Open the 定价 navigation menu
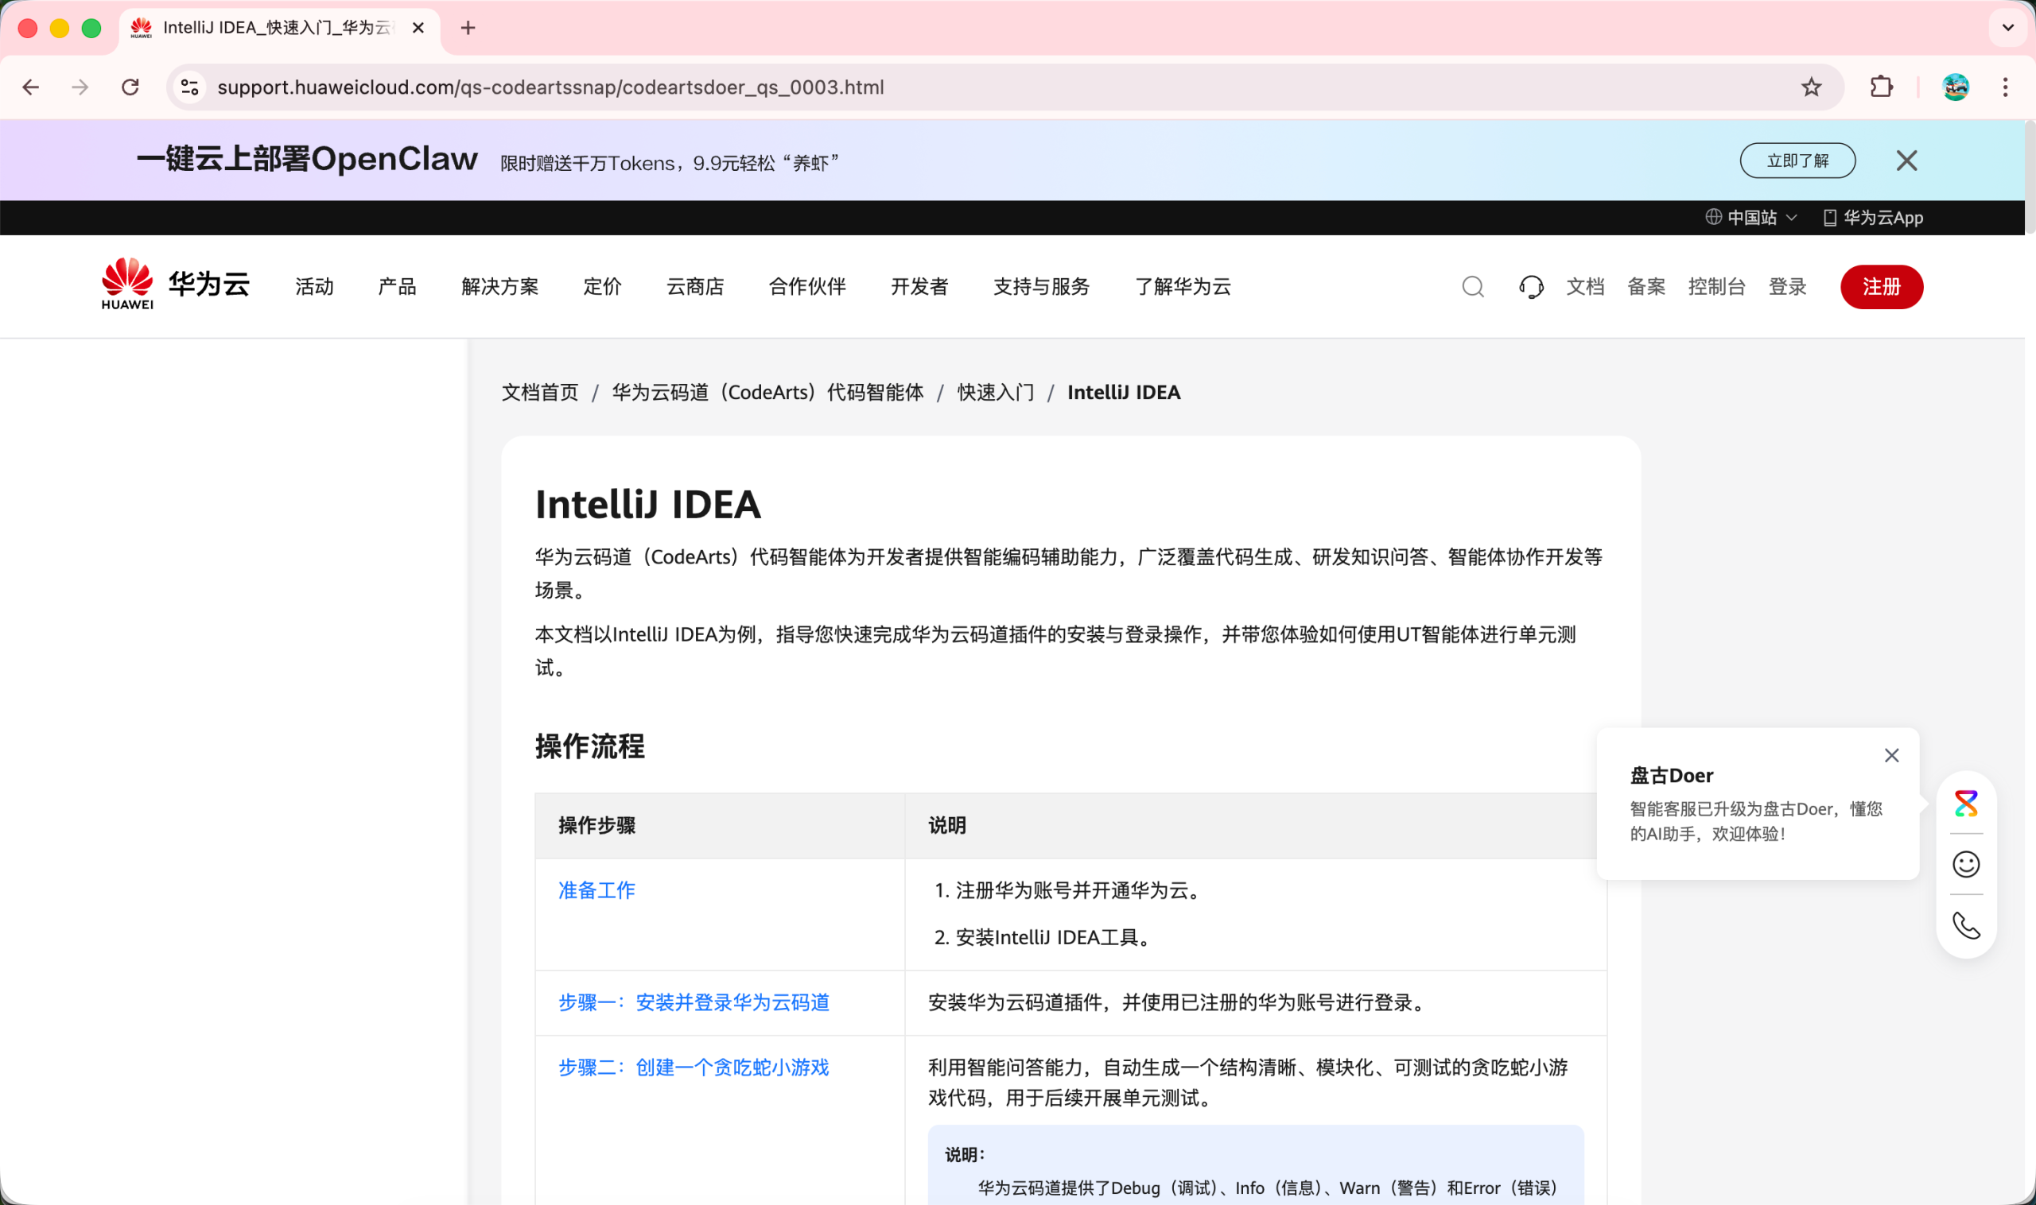 pos(602,287)
